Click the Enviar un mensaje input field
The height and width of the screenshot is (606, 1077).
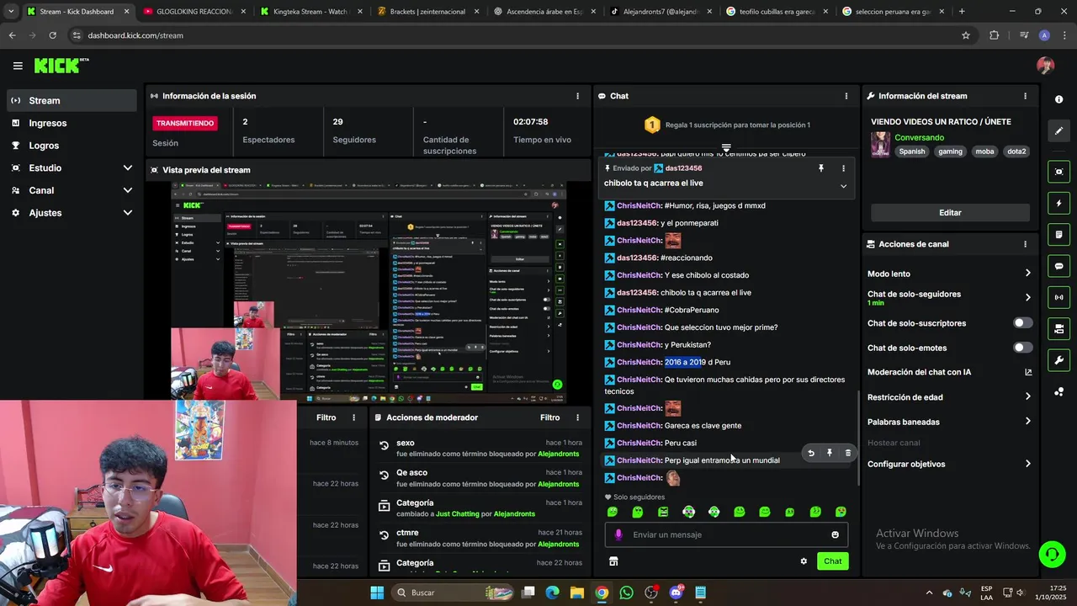click(726, 534)
